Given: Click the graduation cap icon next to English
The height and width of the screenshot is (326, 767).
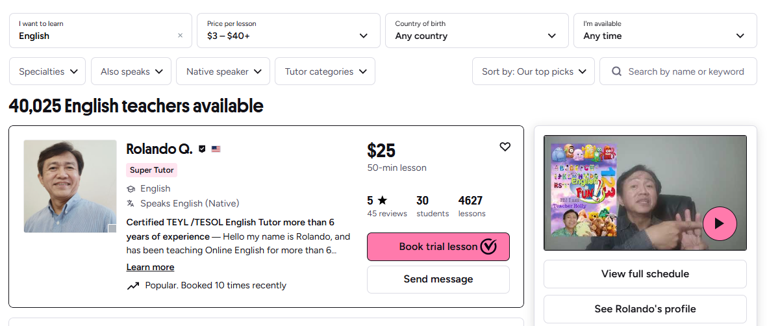Looking at the screenshot, I should coord(131,188).
